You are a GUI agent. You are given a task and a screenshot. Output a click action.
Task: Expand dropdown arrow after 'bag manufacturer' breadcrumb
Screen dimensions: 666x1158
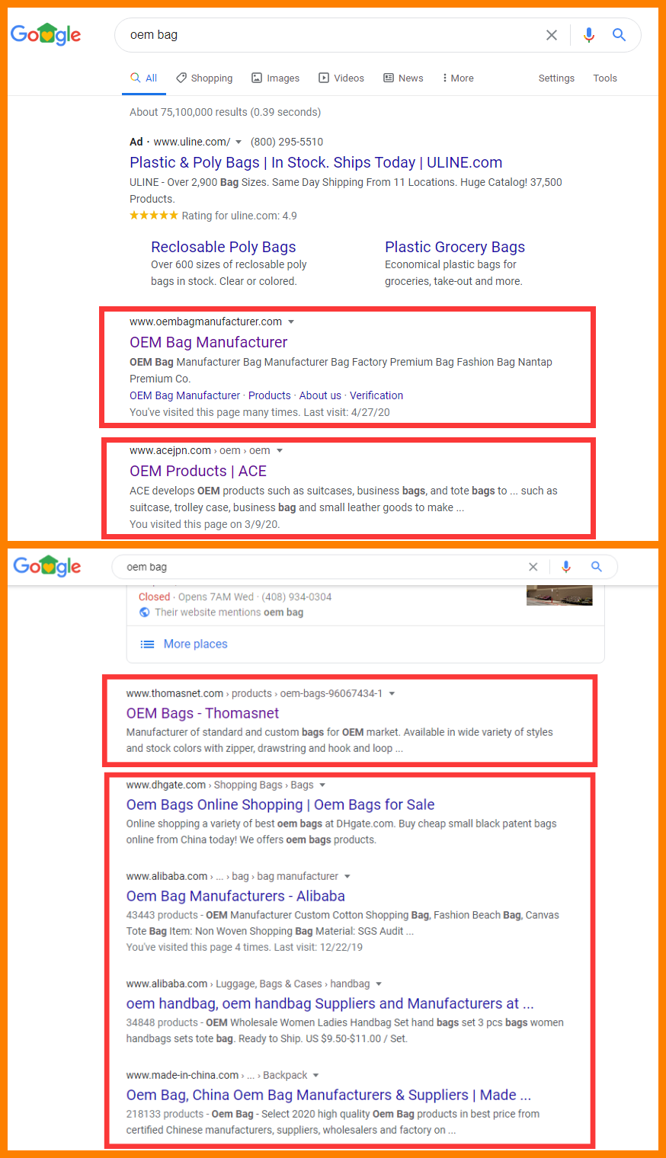(347, 877)
